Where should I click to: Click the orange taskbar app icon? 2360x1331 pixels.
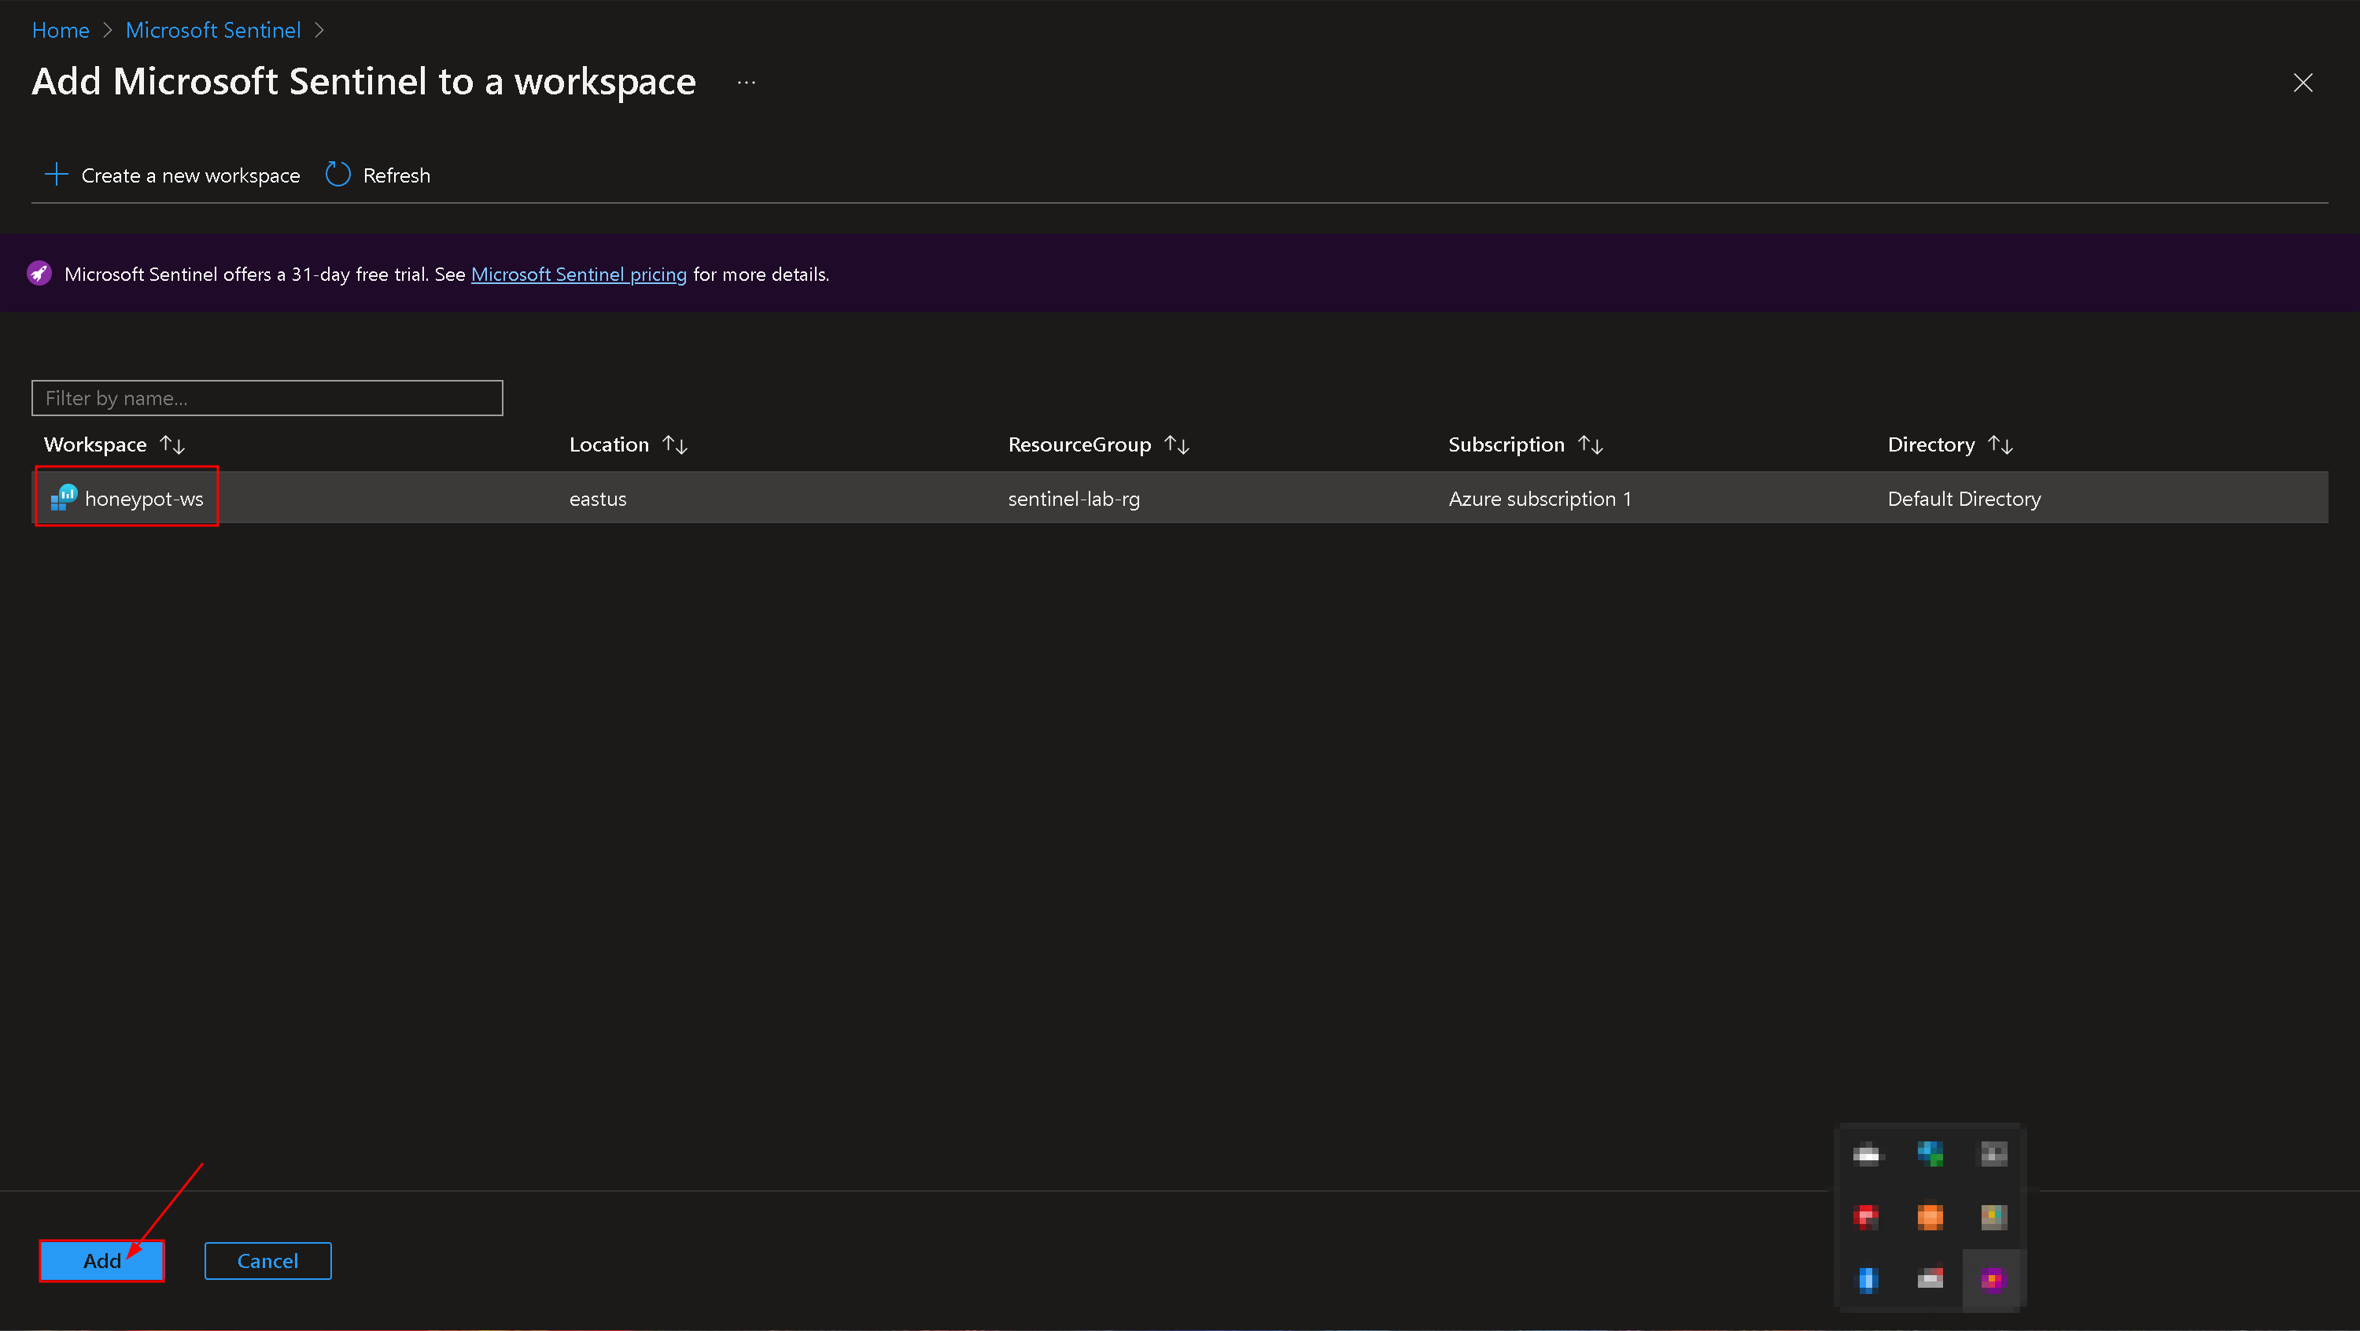pos(1930,1216)
